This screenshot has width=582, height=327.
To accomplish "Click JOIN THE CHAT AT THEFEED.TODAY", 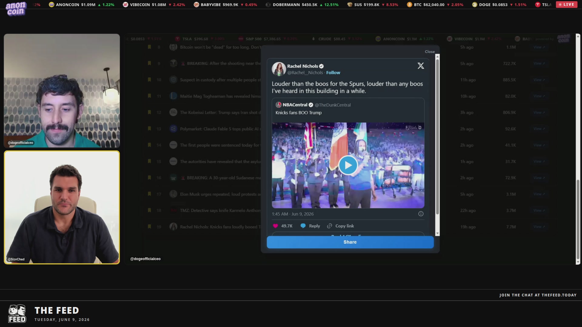I will [538, 295].
